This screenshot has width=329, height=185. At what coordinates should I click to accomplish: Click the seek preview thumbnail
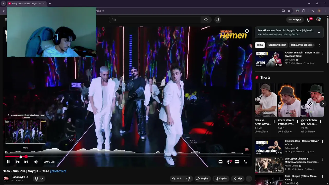pyautogui.click(x=25, y=132)
